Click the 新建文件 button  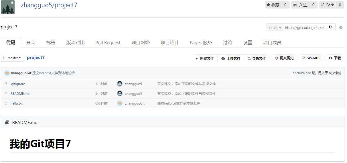pyautogui.click(x=205, y=58)
